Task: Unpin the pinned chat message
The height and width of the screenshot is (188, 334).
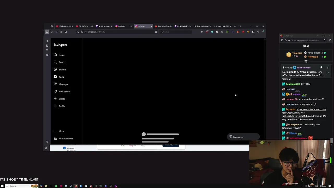Action: tap(321, 68)
